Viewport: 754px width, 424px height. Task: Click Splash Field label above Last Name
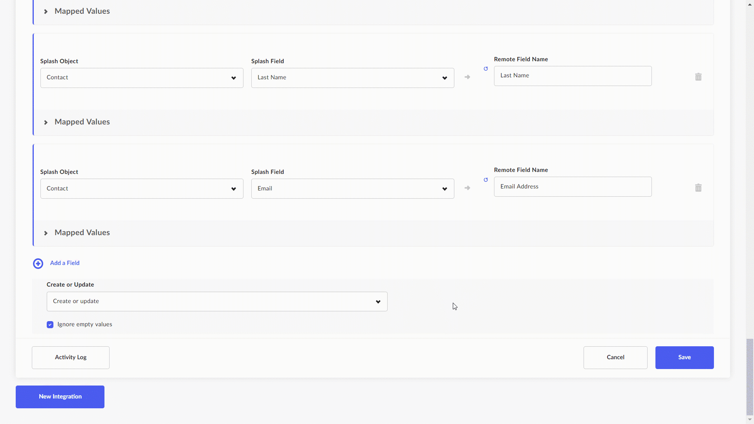click(x=267, y=61)
